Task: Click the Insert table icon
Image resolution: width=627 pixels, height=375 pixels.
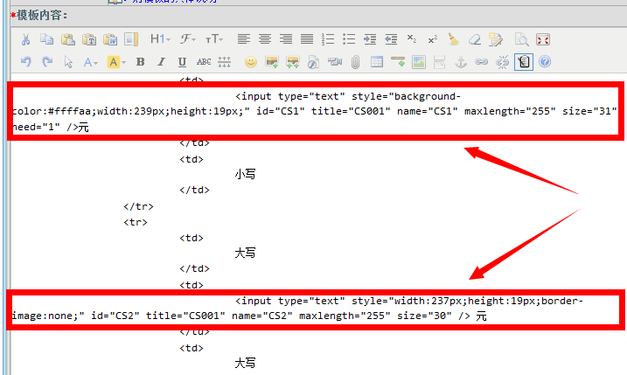Action: click(377, 62)
